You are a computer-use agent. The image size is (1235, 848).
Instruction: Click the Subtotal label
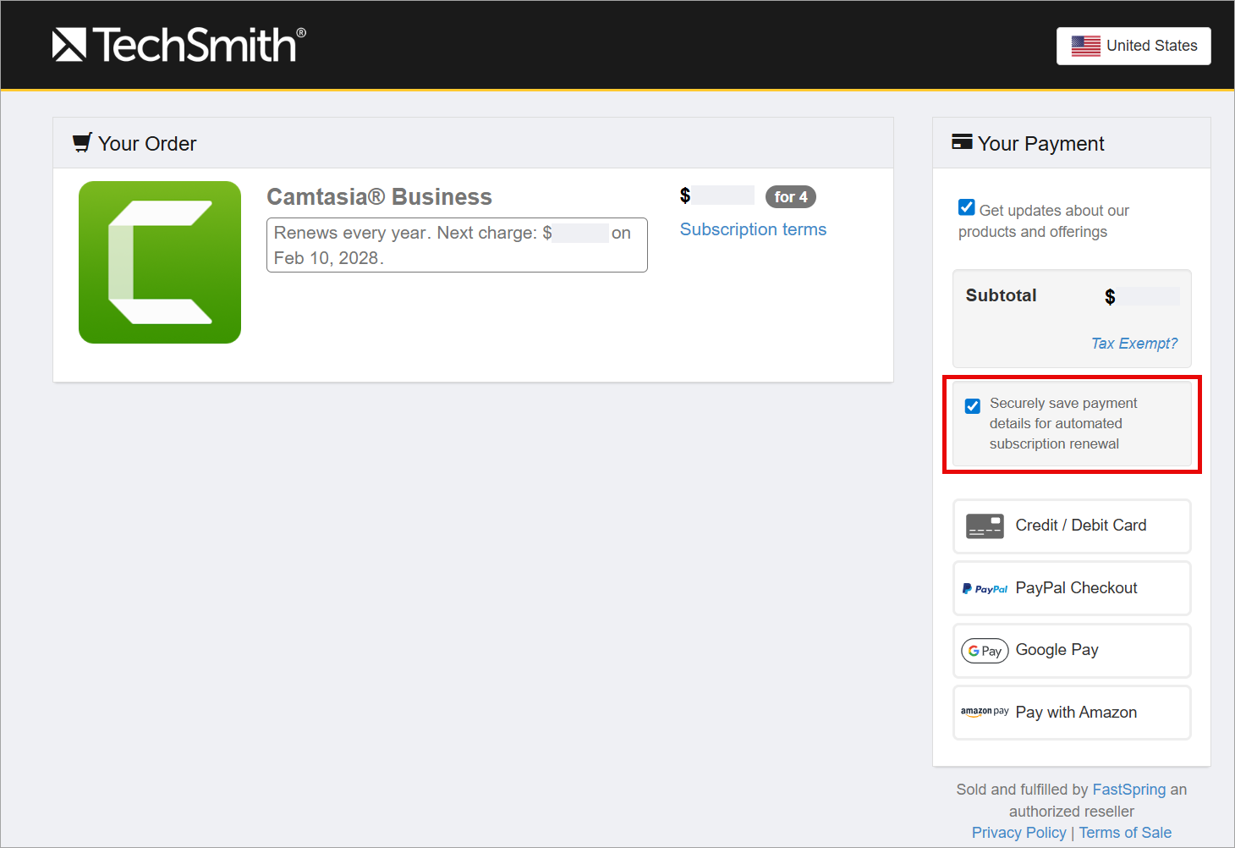[x=1002, y=295]
